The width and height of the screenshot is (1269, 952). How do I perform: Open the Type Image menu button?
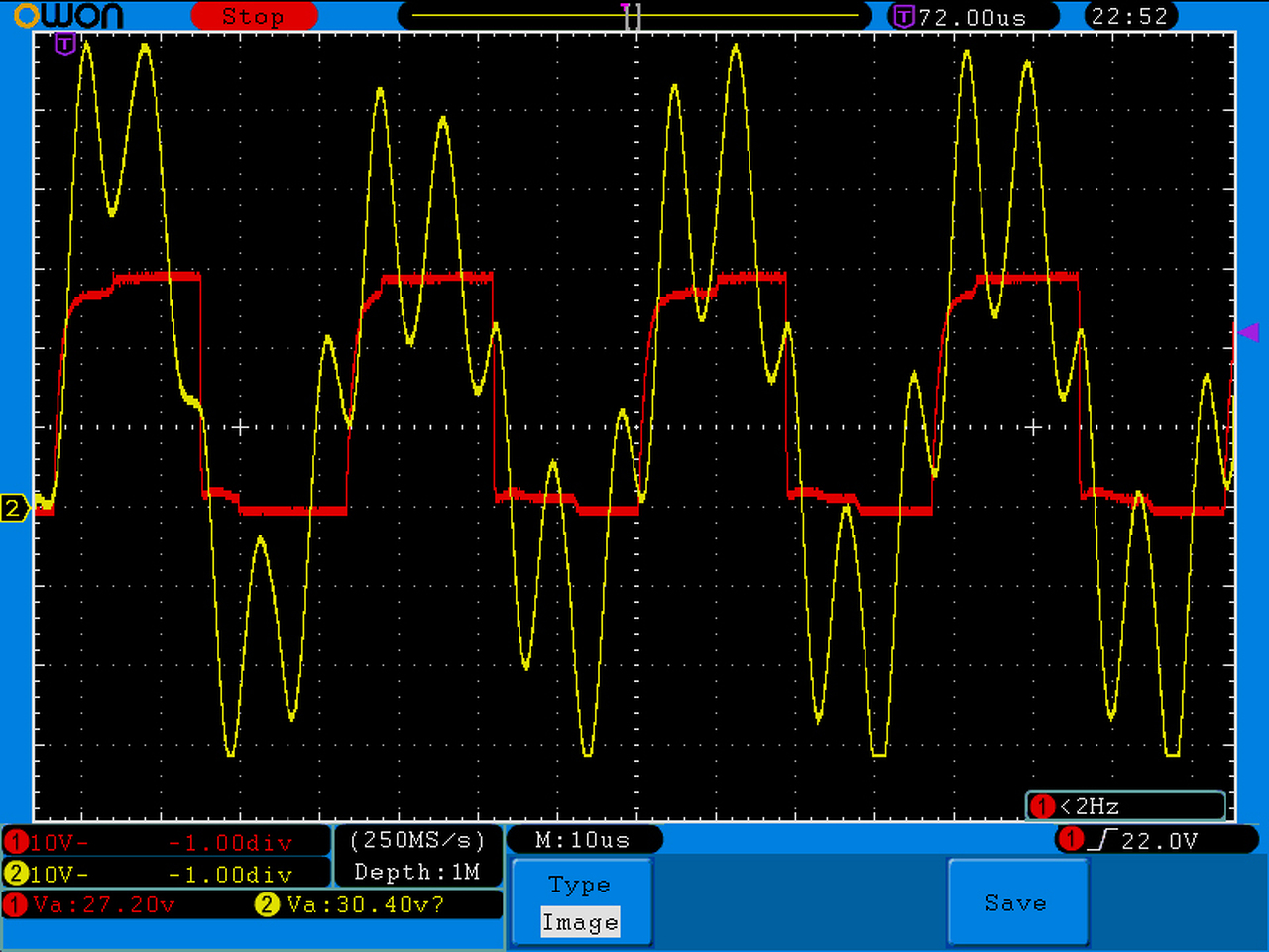pos(581,901)
